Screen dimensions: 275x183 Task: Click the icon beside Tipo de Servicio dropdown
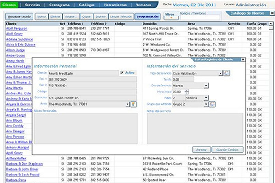227,73
